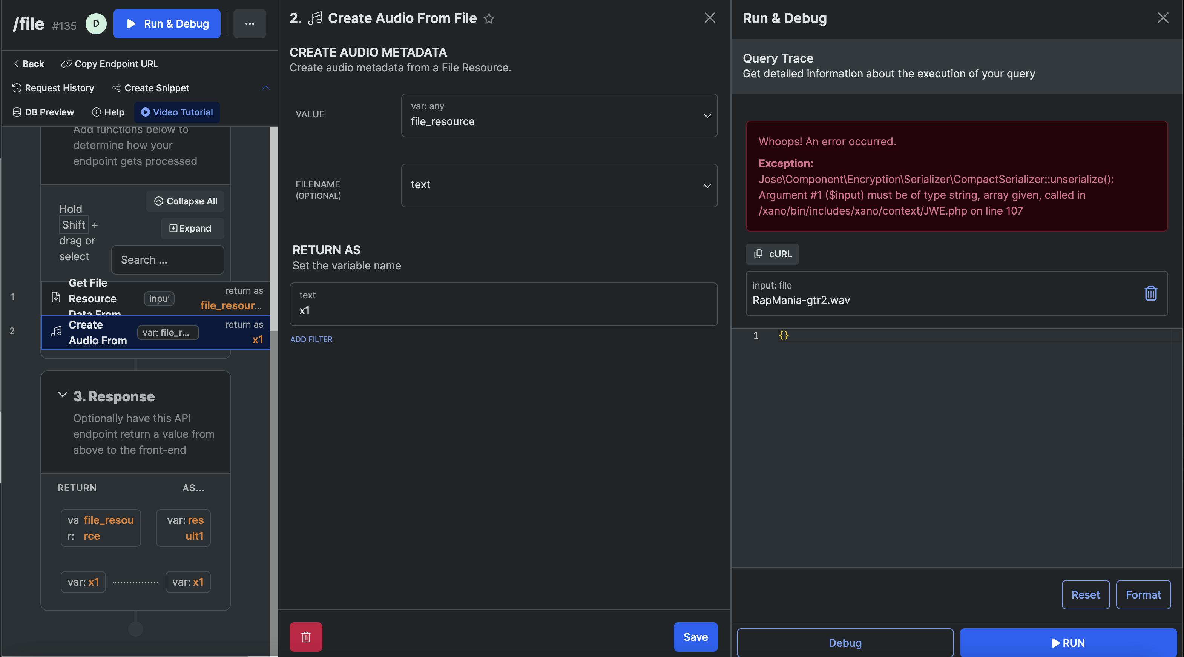The width and height of the screenshot is (1184, 657).
Task: Click the favorite star next to Create Audio From File
Action: pyautogui.click(x=489, y=19)
